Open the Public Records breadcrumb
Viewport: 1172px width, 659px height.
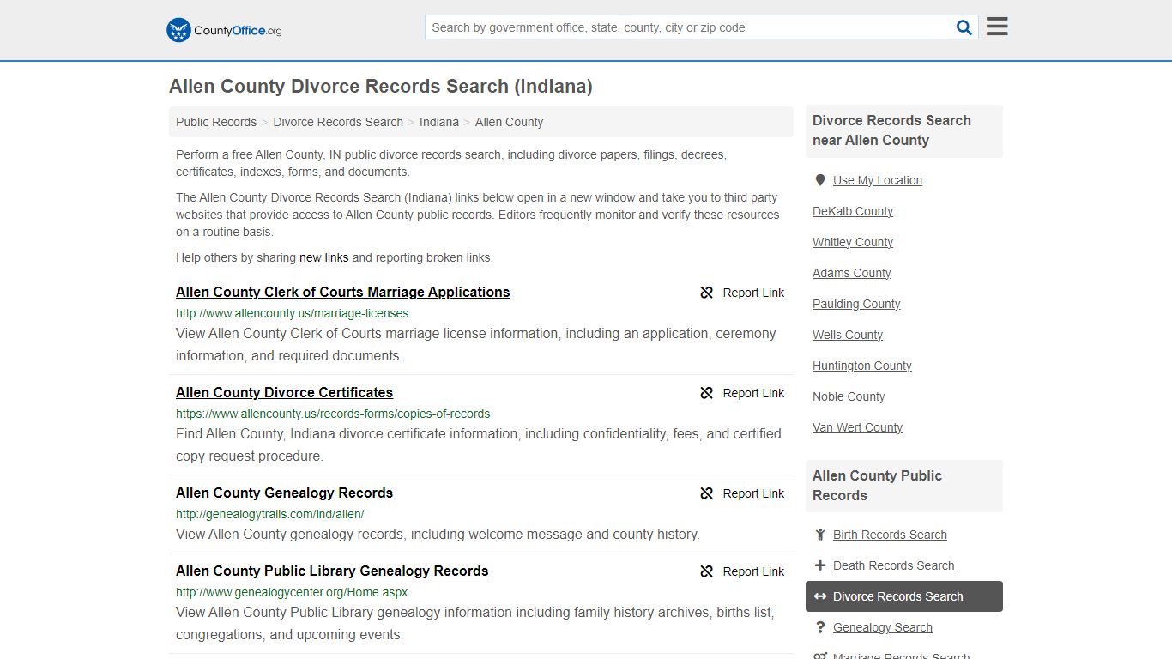(x=216, y=122)
